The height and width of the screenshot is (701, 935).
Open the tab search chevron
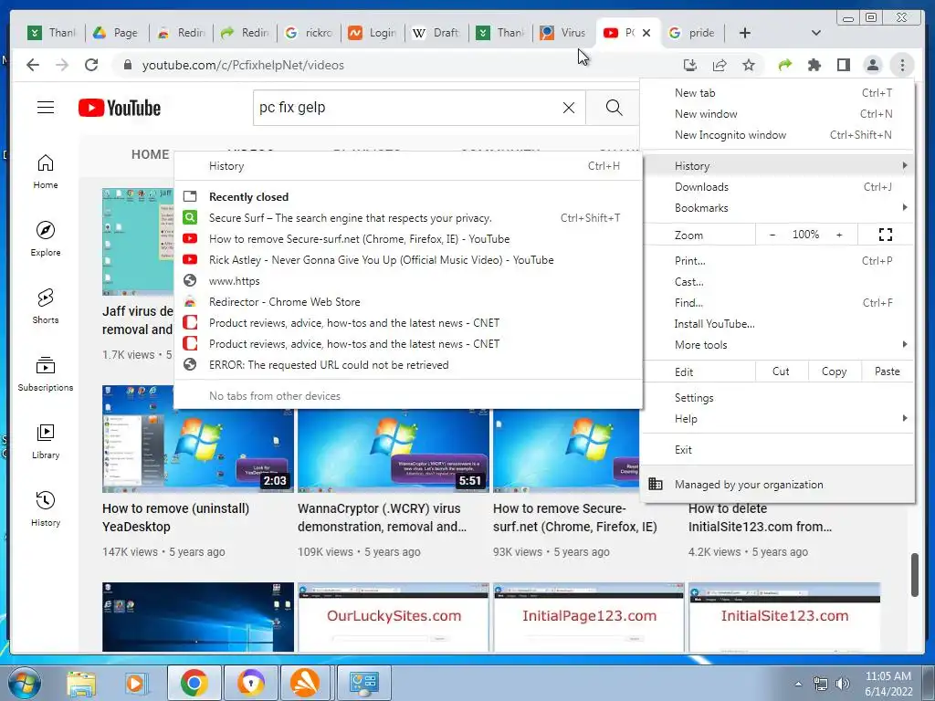point(815,33)
